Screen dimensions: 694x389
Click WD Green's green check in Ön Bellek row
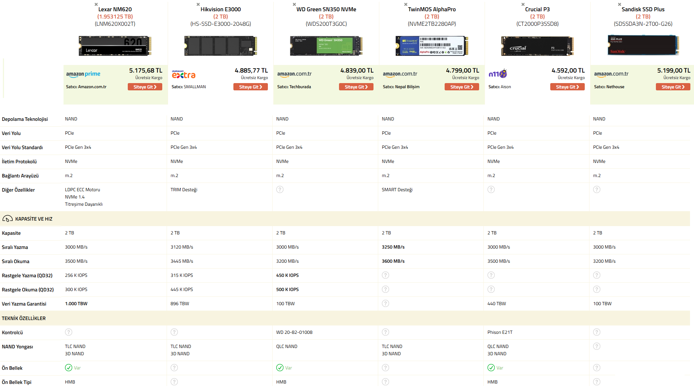click(x=280, y=368)
